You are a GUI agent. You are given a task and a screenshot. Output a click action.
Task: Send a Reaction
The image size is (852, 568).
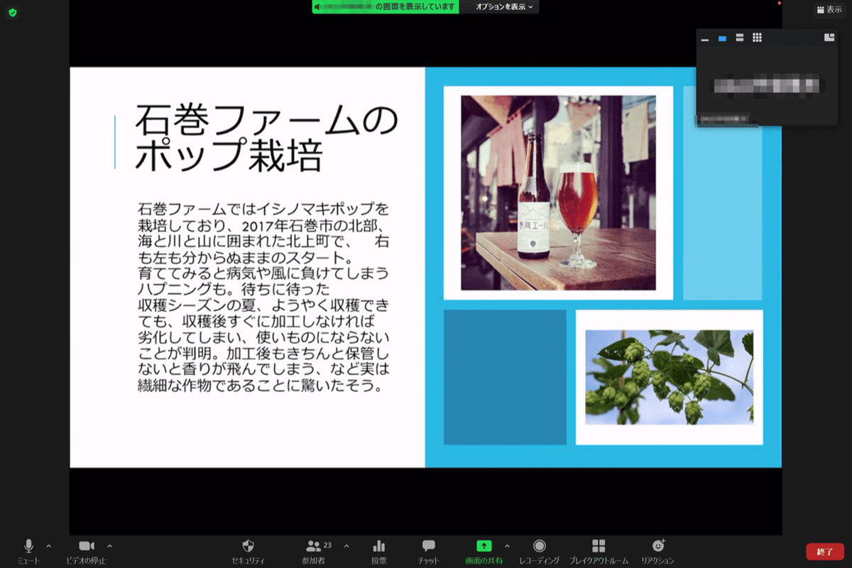click(x=658, y=547)
